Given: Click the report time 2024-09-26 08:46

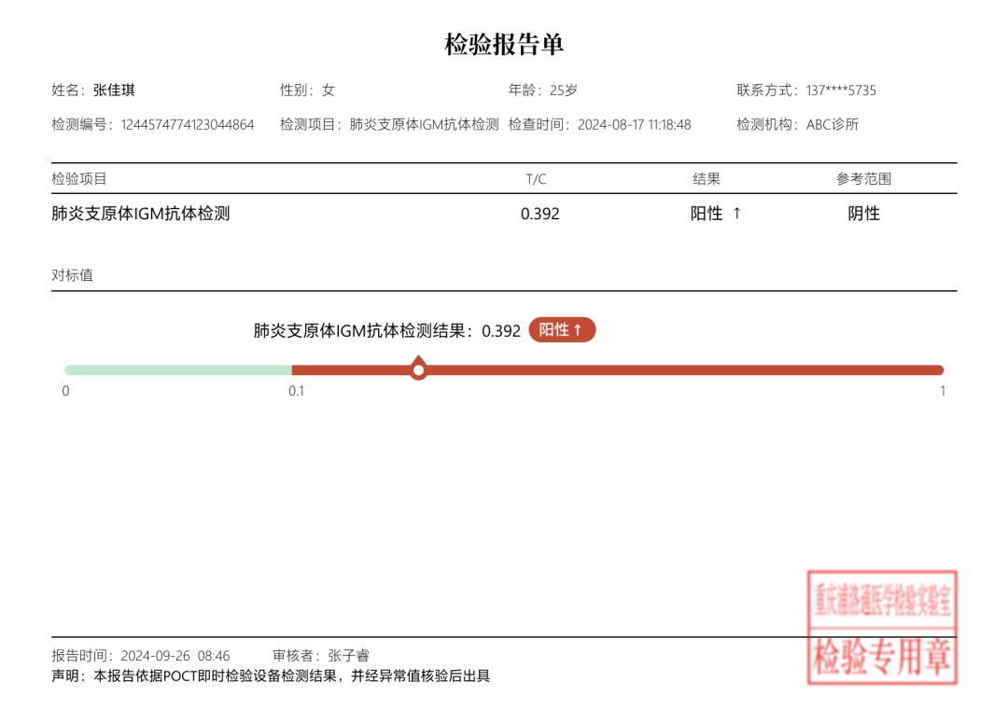Looking at the screenshot, I should 175,656.
